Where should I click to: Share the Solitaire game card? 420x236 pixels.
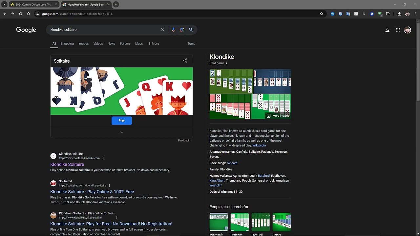(185, 61)
